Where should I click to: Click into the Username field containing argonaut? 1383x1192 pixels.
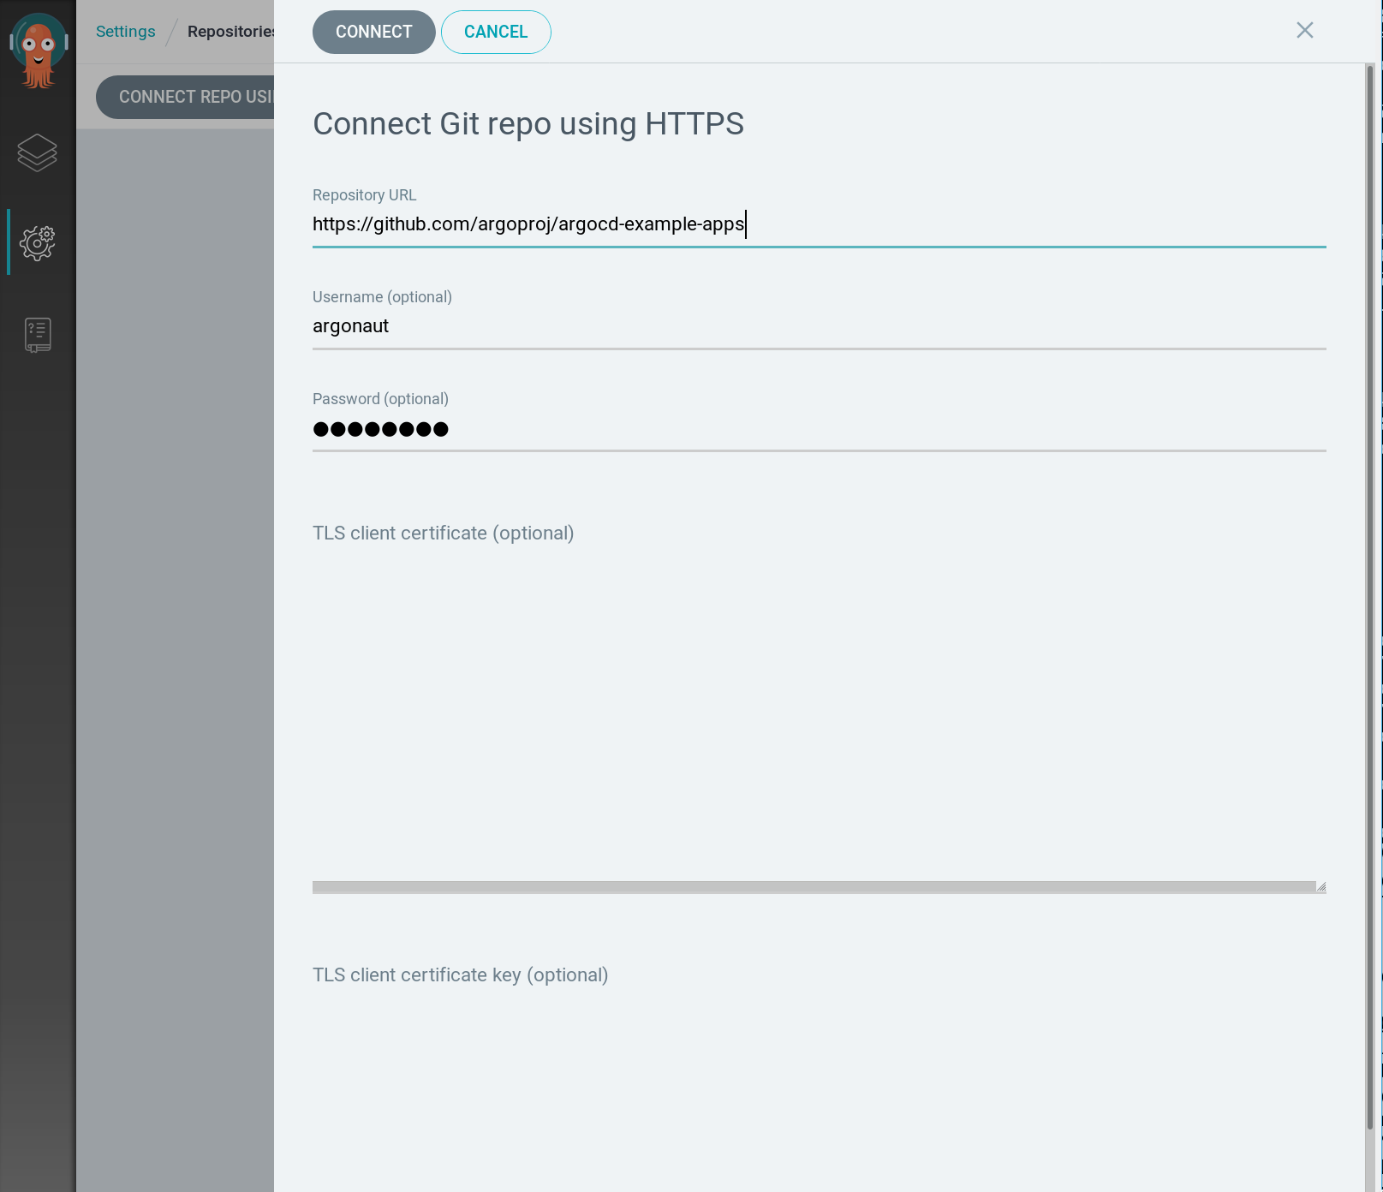click(x=818, y=326)
